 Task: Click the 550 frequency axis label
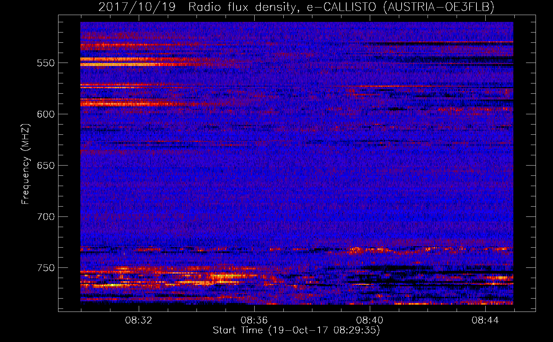coord(46,63)
